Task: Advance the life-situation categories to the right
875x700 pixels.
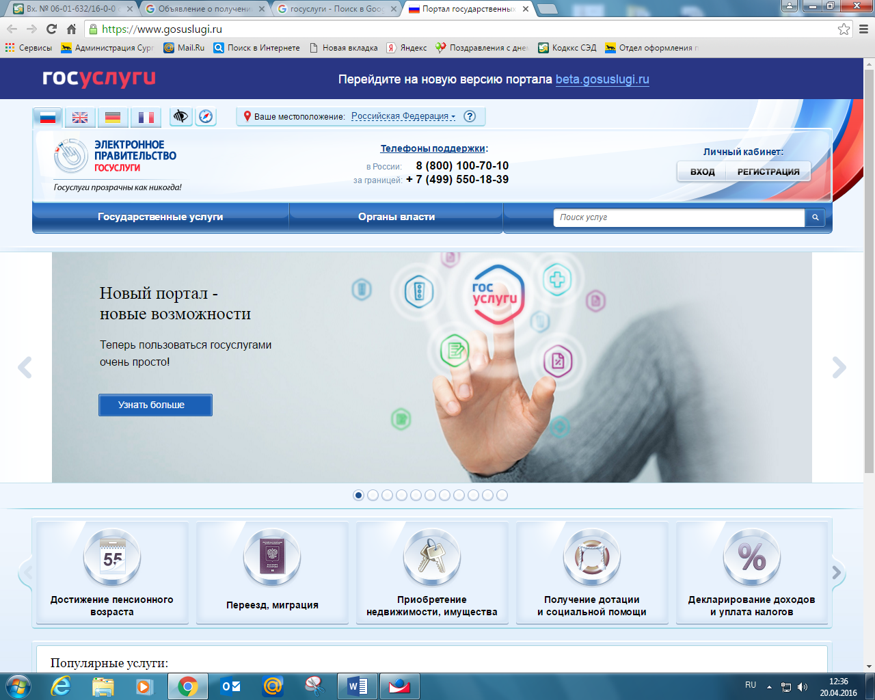Action: click(x=837, y=573)
